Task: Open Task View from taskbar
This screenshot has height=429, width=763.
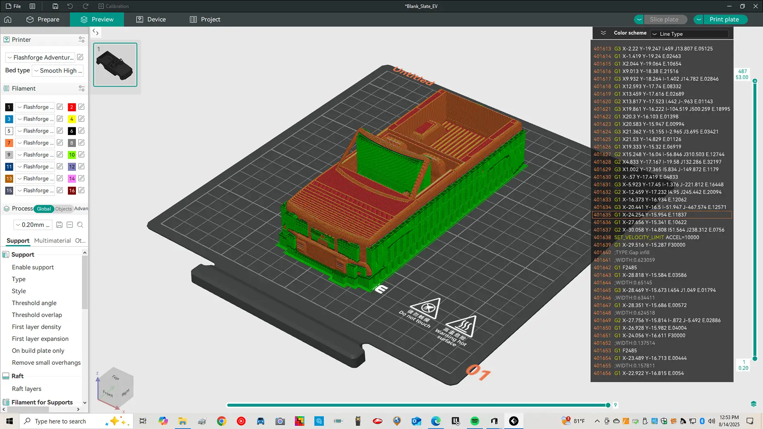Action: [x=143, y=421]
